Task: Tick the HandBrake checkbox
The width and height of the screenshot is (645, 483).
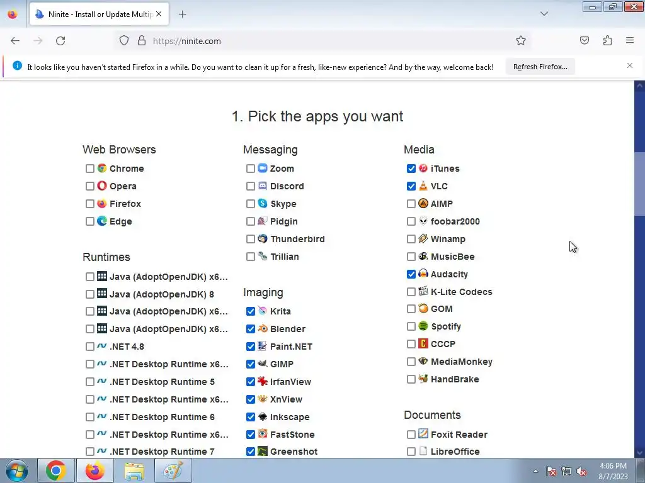Action: coord(411,379)
